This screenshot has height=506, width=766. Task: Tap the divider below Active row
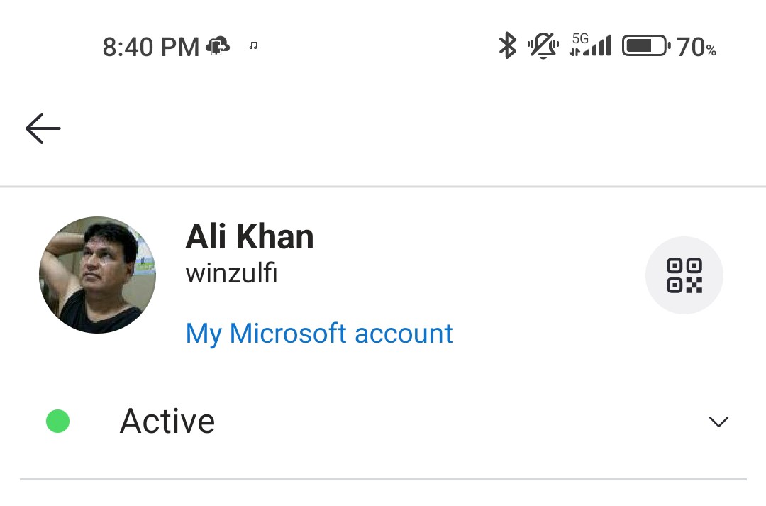[383, 479]
